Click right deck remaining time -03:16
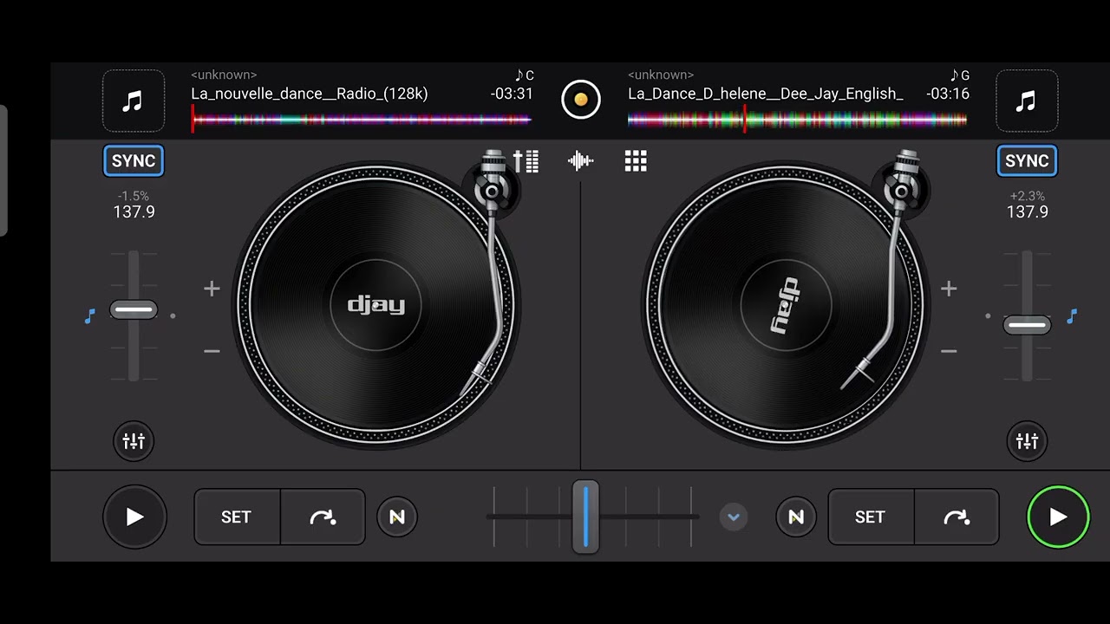 click(947, 94)
